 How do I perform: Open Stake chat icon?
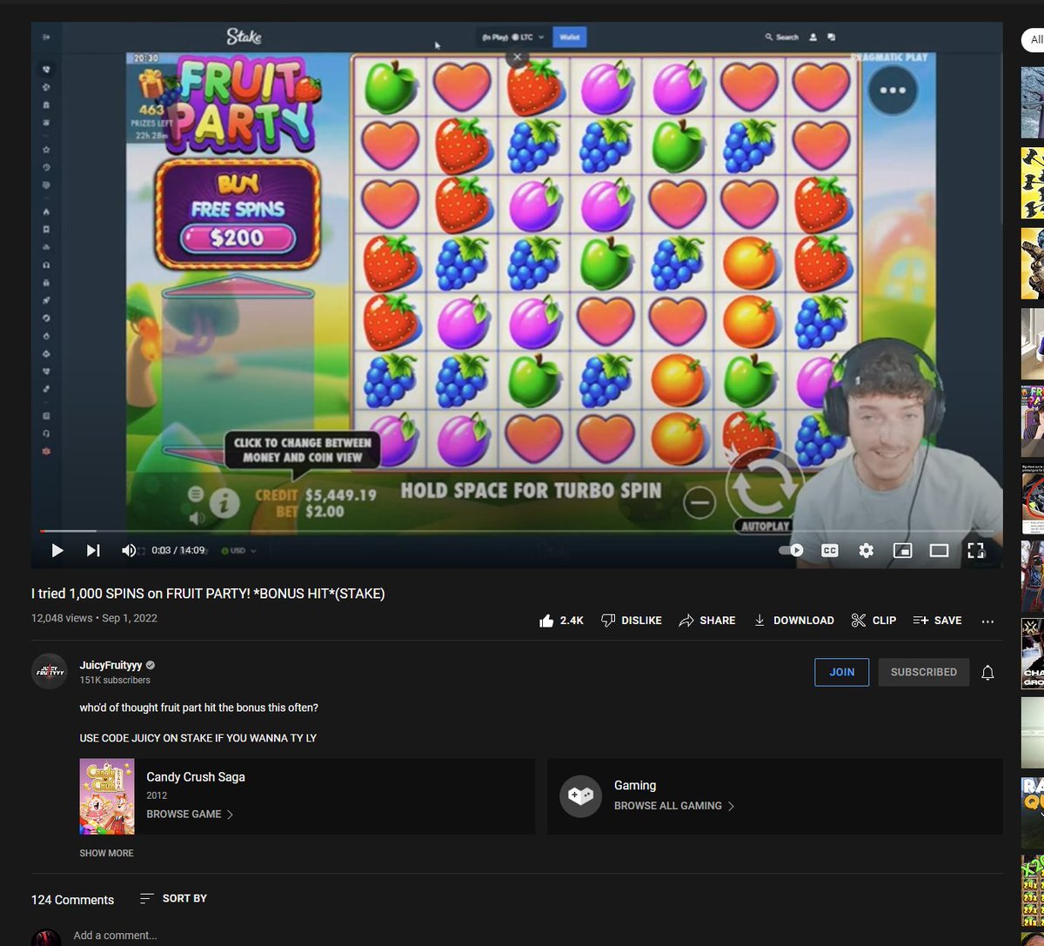click(x=832, y=37)
